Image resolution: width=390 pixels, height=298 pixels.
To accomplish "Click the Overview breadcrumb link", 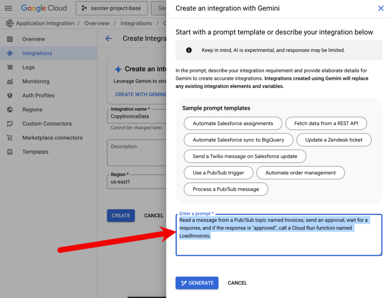I will coord(96,23).
